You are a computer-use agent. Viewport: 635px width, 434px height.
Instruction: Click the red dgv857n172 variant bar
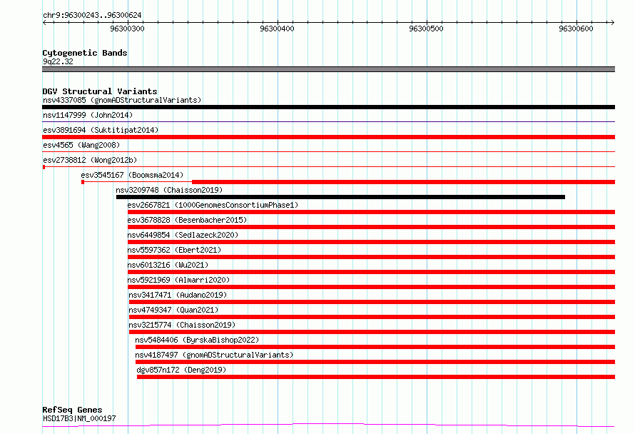(376, 377)
